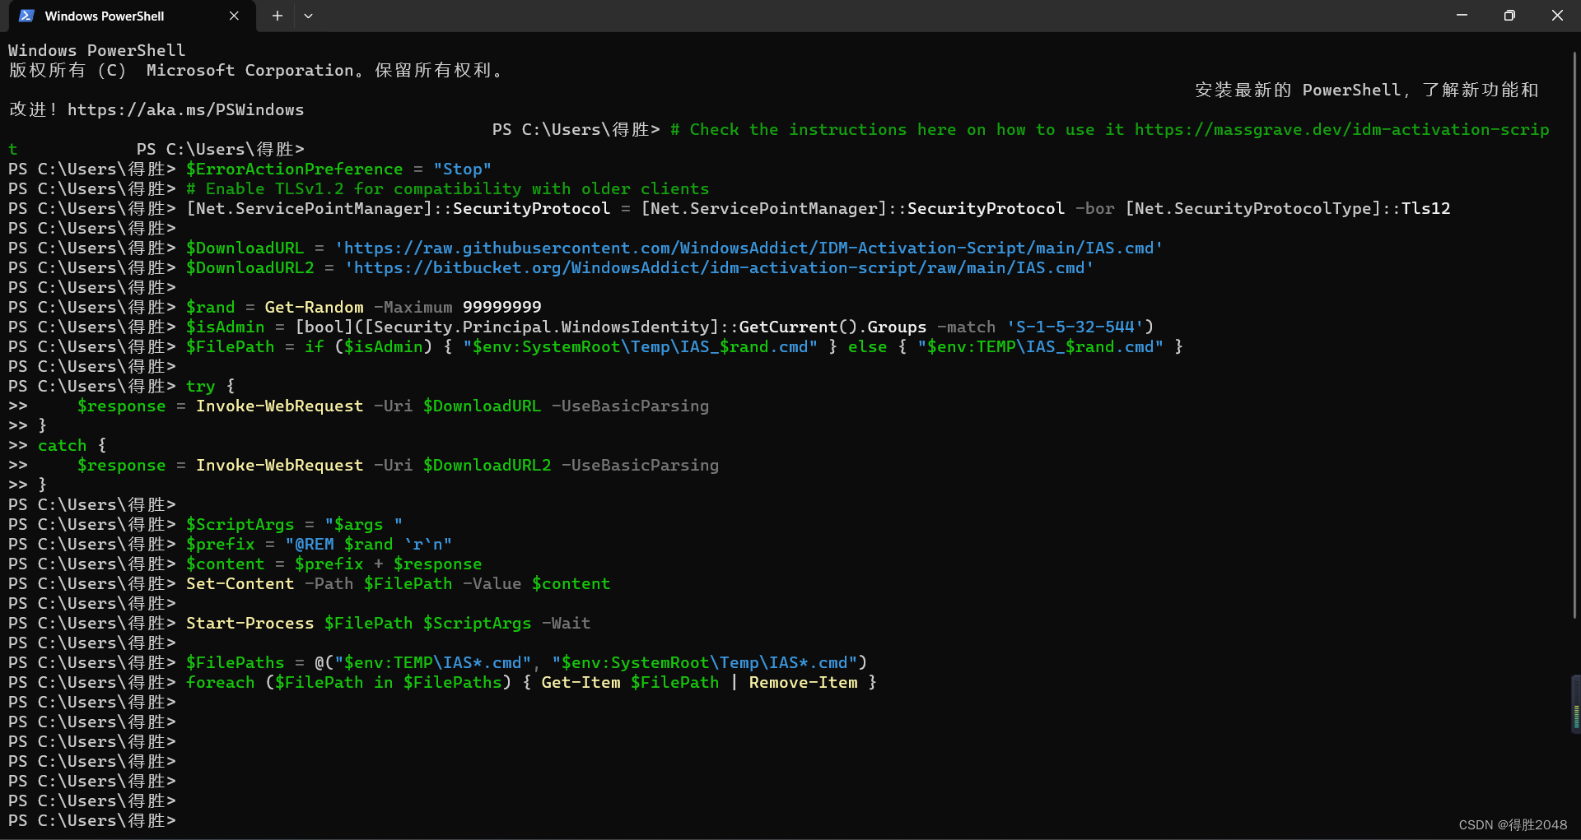Click the 'S-1-5-32-544' SID string
The width and height of the screenshot is (1581, 840).
point(1075,327)
